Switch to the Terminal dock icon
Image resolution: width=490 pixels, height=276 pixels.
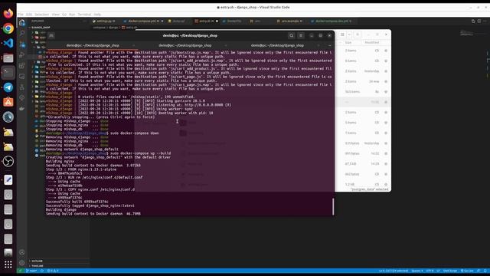tap(8, 73)
